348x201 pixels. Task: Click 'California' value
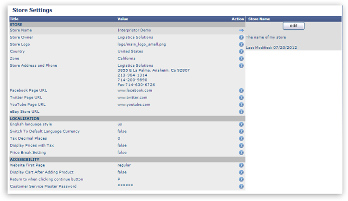coord(126,58)
